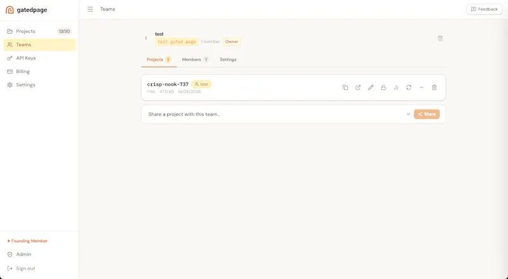Open project crisp-nook-737
The height and width of the screenshot is (279, 508).
[x=168, y=84]
